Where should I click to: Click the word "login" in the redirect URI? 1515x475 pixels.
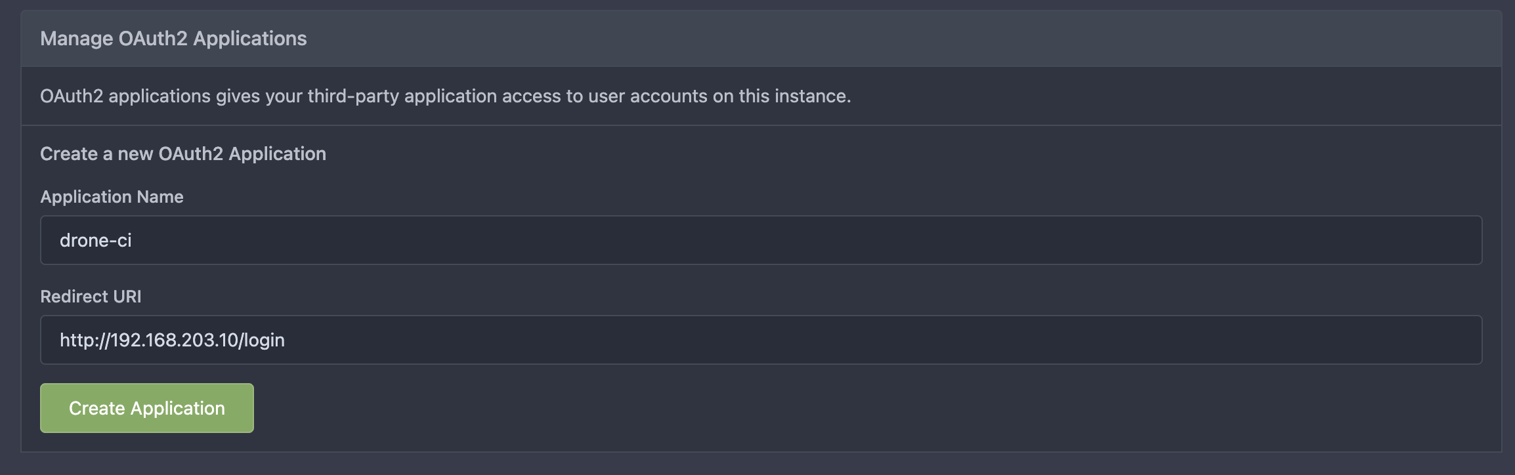[265, 340]
